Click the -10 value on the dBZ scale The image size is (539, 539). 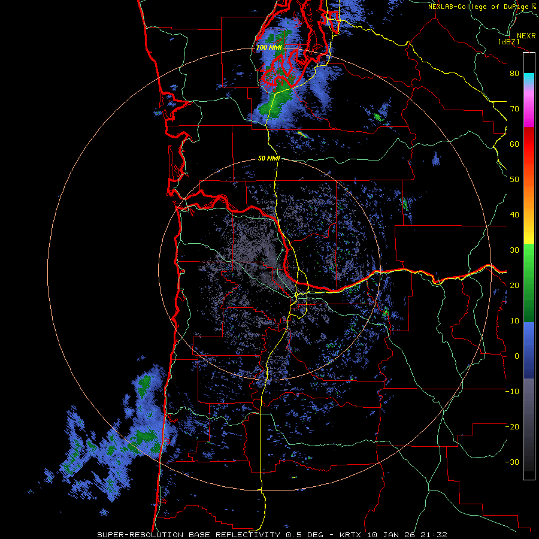(x=512, y=392)
